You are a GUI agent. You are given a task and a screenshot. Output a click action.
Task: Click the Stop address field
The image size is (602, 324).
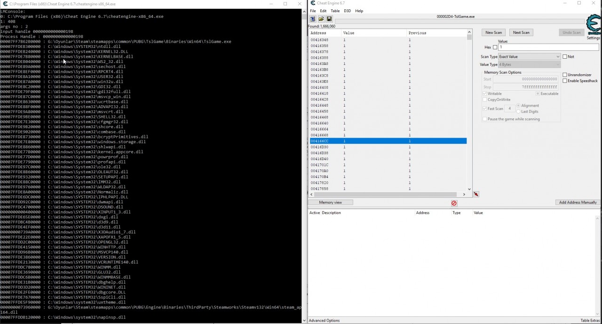pyautogui.click(x=526, y=87)
